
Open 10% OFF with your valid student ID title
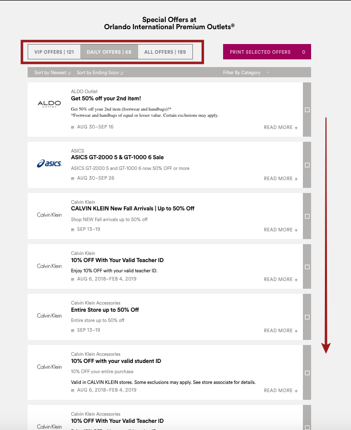(x=116, y=361)
